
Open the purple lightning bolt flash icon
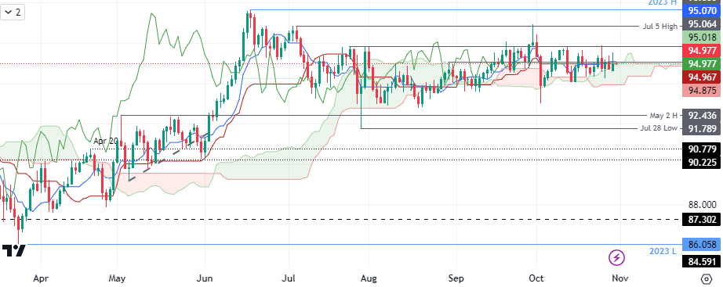tap(617, 257)
